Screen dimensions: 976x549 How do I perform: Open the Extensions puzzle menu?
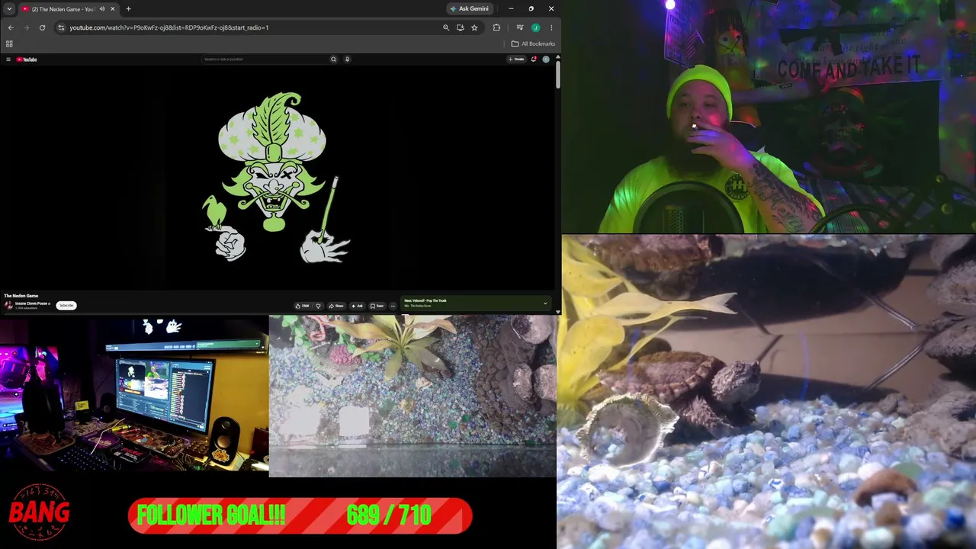[x=496, y=27]
